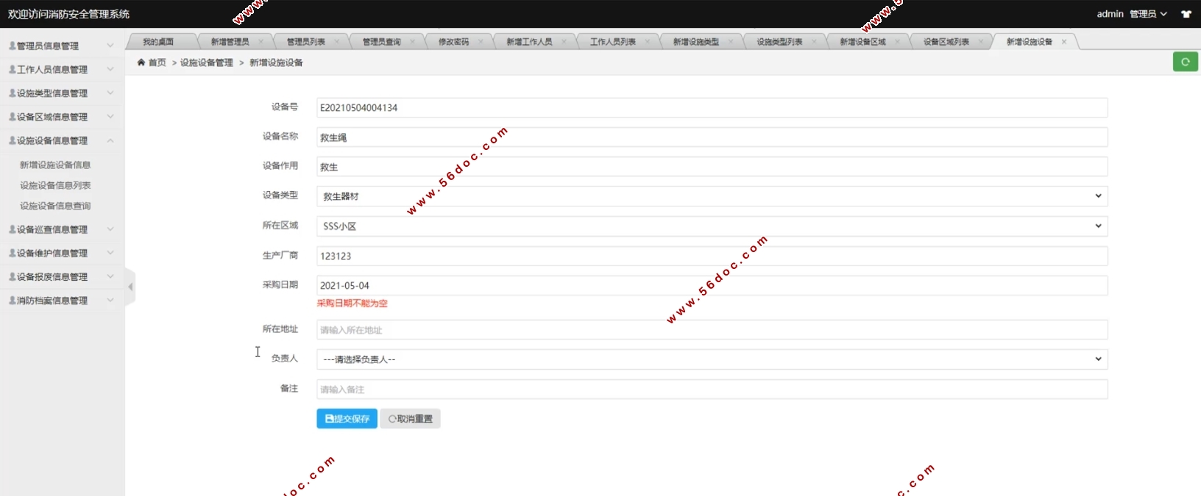
Task: Click user icon beside 工作人员信息管理
Action: pyautogui.click(x=13, y=69)
